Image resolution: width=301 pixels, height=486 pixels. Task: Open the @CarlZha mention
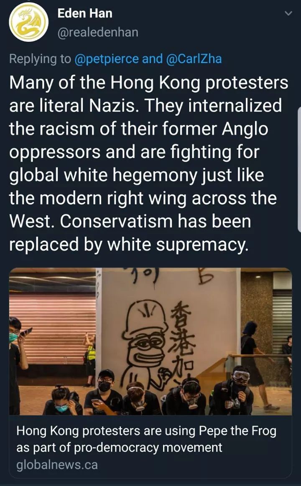coord(194,59)
